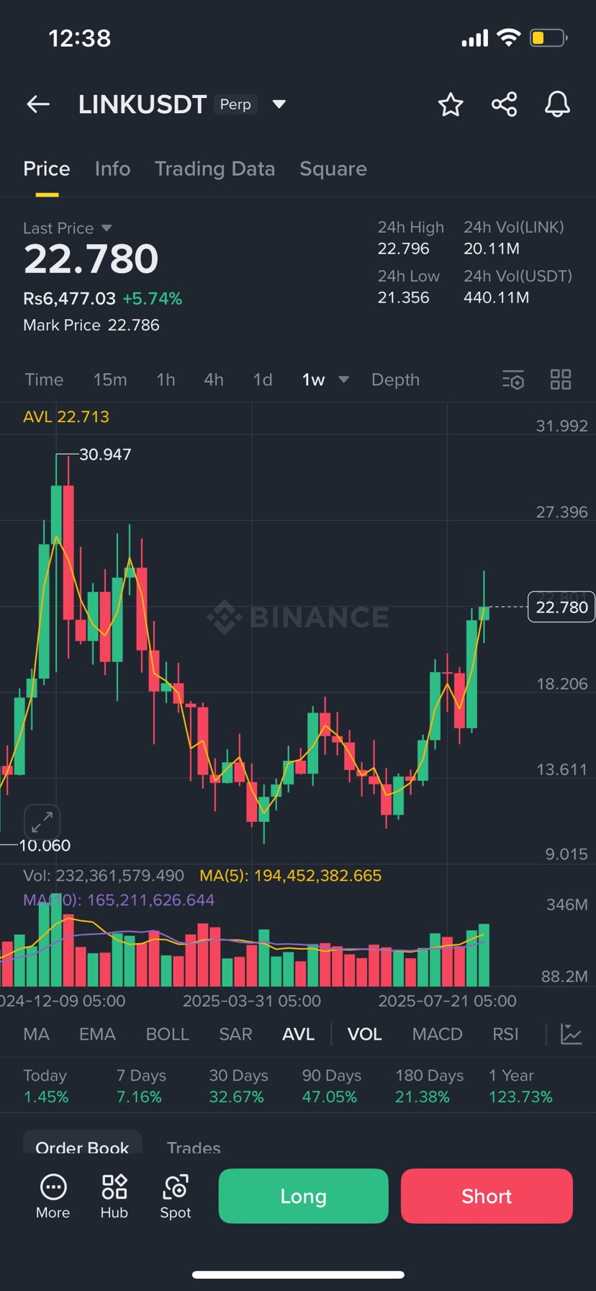
Task: Enable the BOLL indicator
Action: tap(167, 1035)
